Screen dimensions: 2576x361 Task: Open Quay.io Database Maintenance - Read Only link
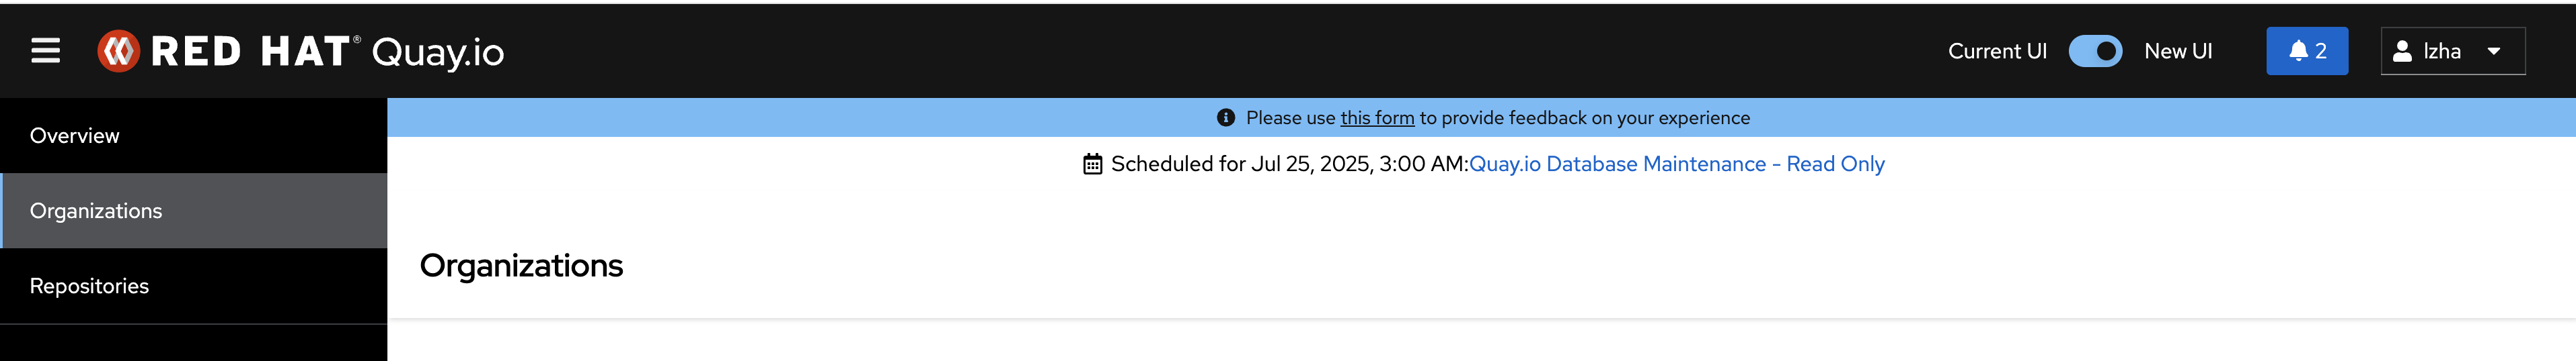coord(1676,164)
